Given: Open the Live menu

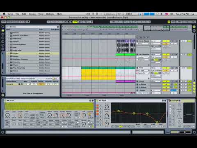Looking at the screenshot, I should [11, 14].
